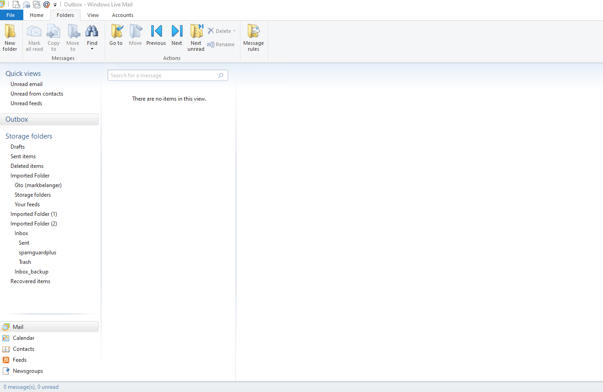The height and width of the screenshot is (392, 603).
Task: Select Imported Folder (2)
Action: point(34,224)
